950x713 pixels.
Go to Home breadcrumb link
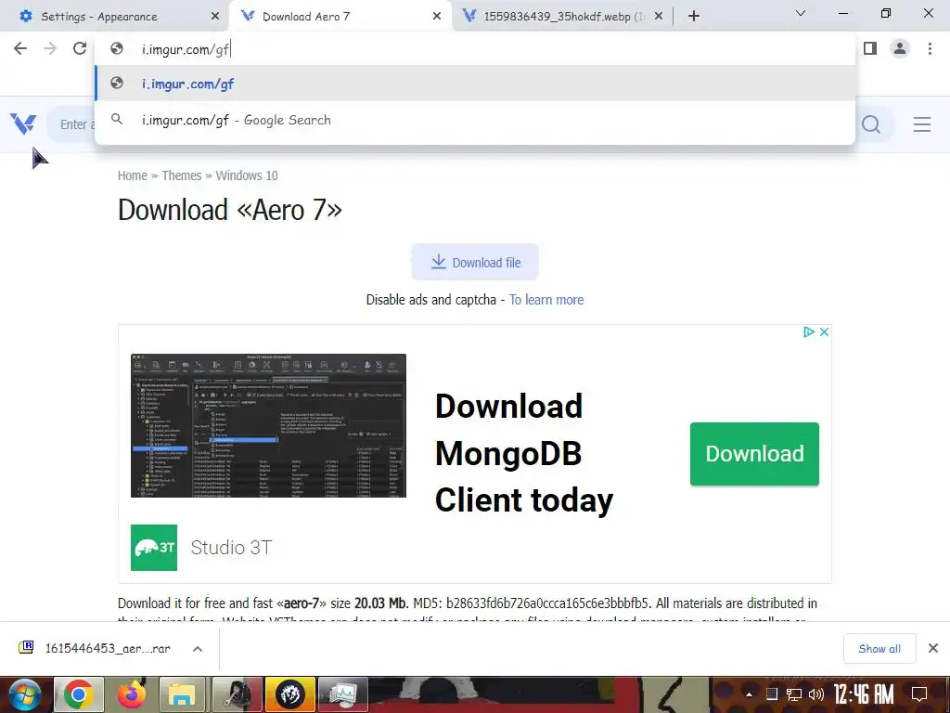click(x=132, y=175)
